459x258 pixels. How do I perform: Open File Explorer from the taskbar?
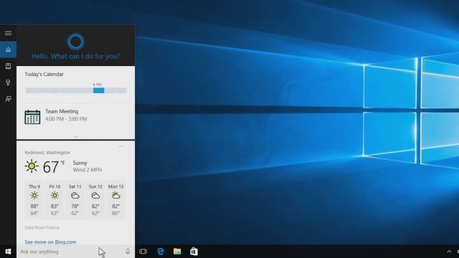coord(177,252)
